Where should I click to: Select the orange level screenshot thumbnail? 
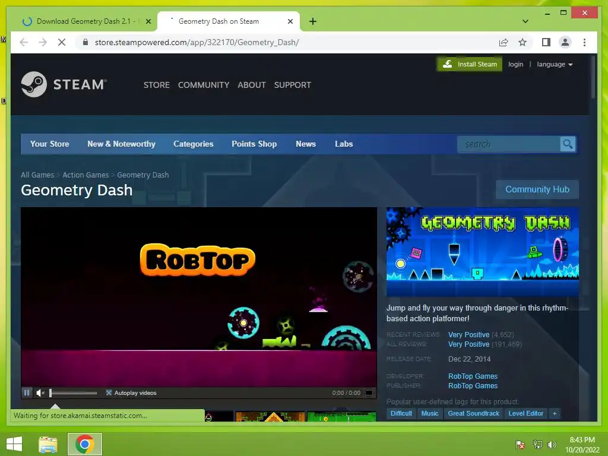click(270, 416)
